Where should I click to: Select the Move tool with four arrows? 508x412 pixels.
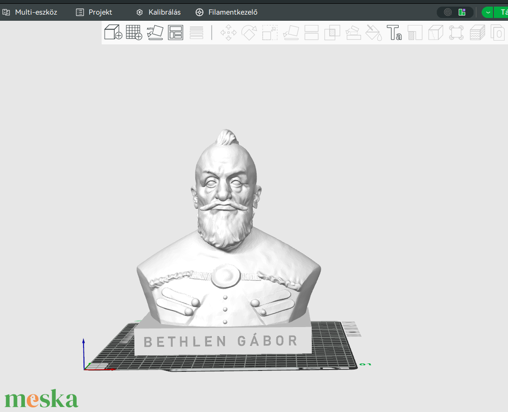tap(229, 32)
